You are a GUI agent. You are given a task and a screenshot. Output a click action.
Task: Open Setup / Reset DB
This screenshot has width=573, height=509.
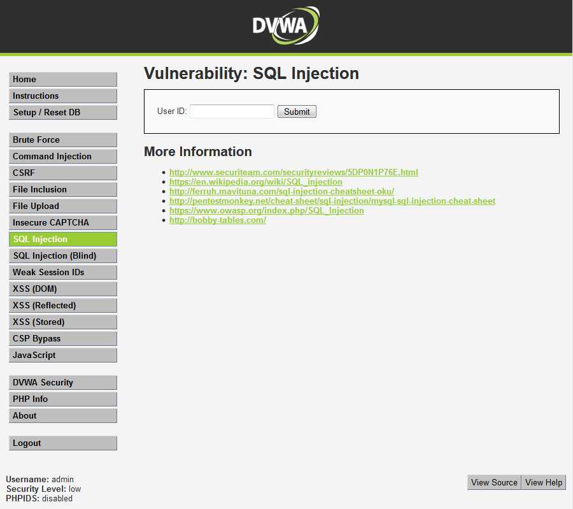click(x=63, y=112)
